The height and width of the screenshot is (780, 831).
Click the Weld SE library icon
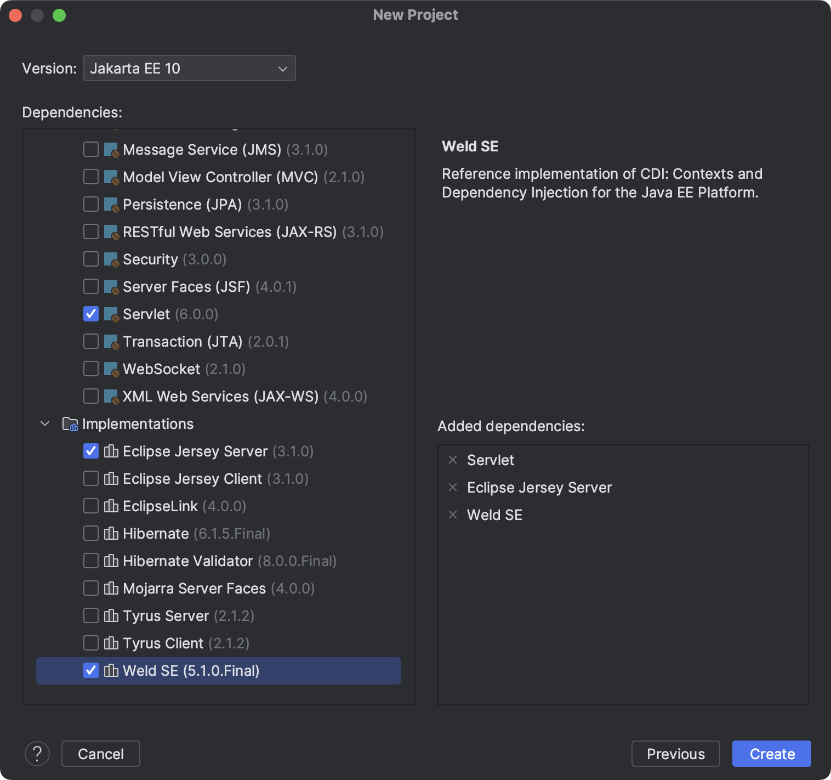point(111,670)
